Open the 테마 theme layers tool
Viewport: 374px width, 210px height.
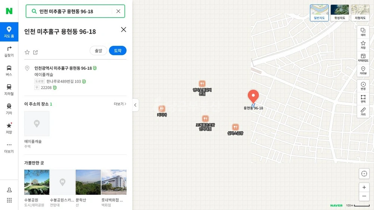363,32
